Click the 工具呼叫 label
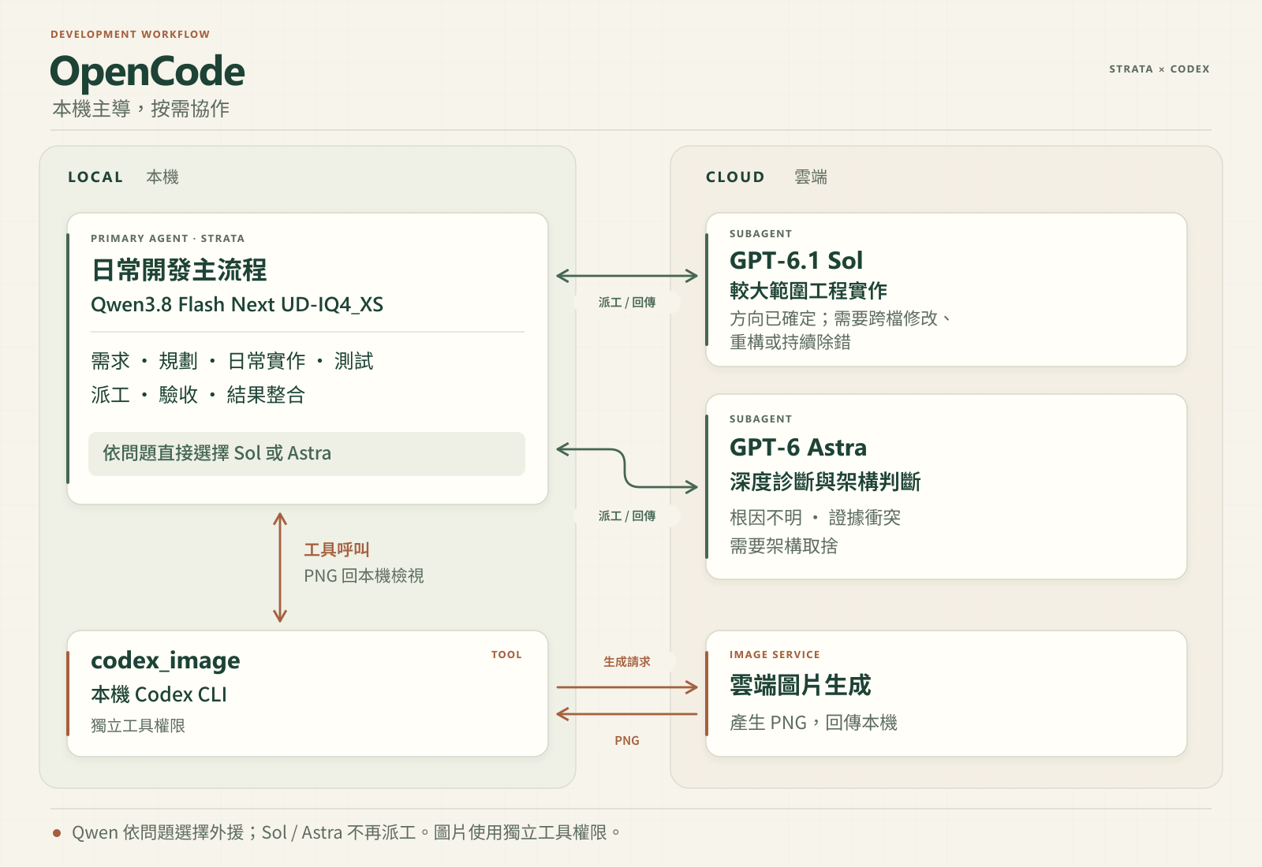This screenshot has height=867, width=1262. pos(337,549)
